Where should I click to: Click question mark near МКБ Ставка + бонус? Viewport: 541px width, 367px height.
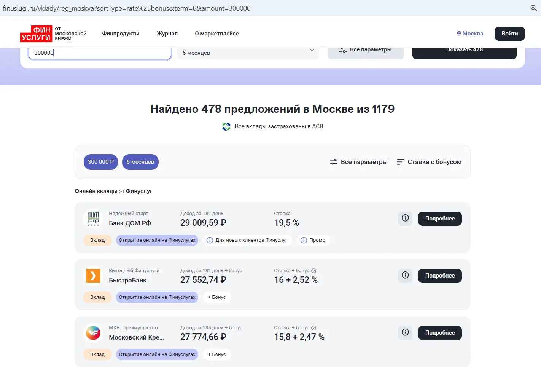pos(314,328)
